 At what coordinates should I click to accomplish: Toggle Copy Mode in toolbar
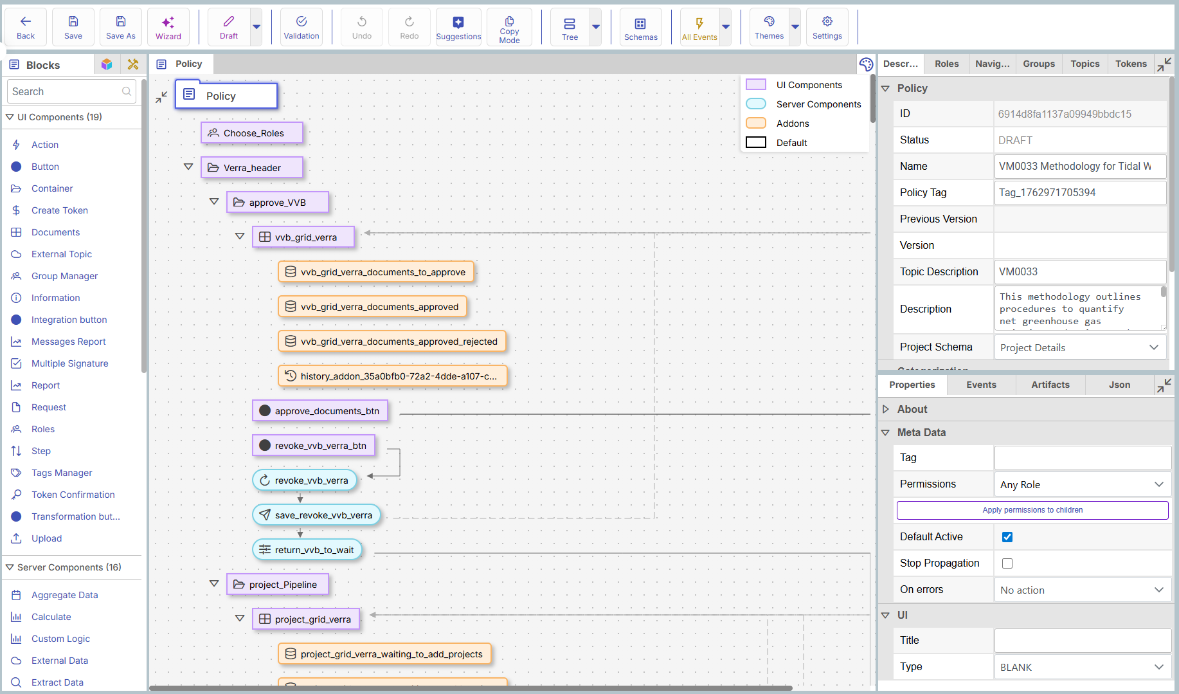[509, 27]
